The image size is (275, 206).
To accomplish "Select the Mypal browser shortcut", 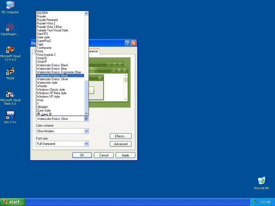I will coord(10,73).
